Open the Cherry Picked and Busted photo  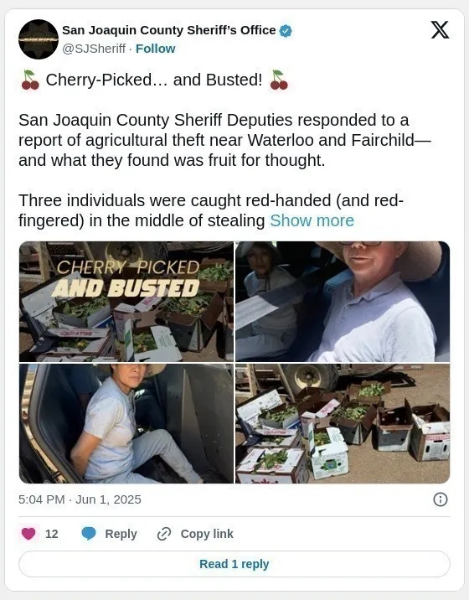pyautogui.click(x=126, y=302)
